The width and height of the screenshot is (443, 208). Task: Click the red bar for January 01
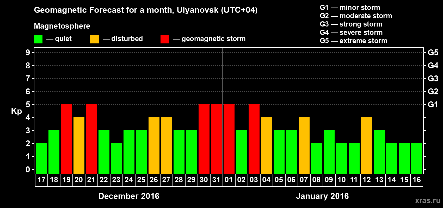[x=229, y=139]
